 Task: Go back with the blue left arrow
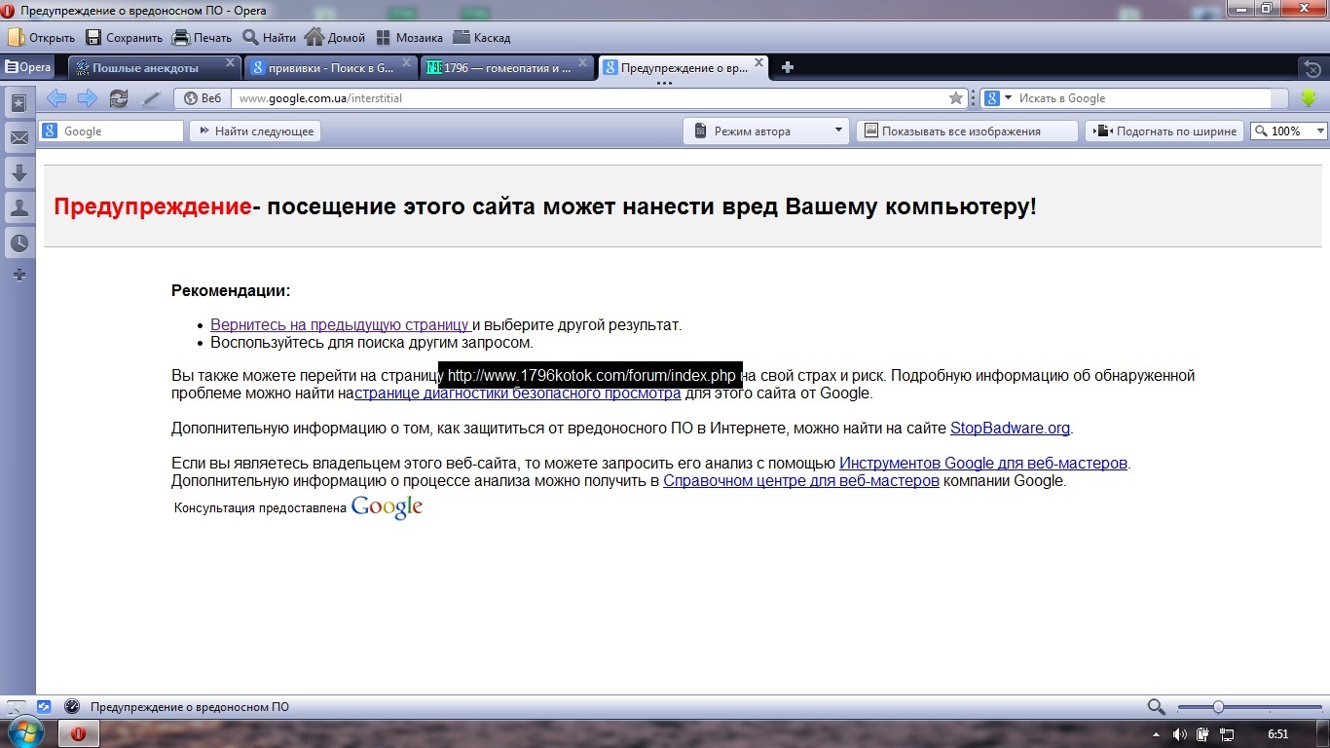click(56, 98)
